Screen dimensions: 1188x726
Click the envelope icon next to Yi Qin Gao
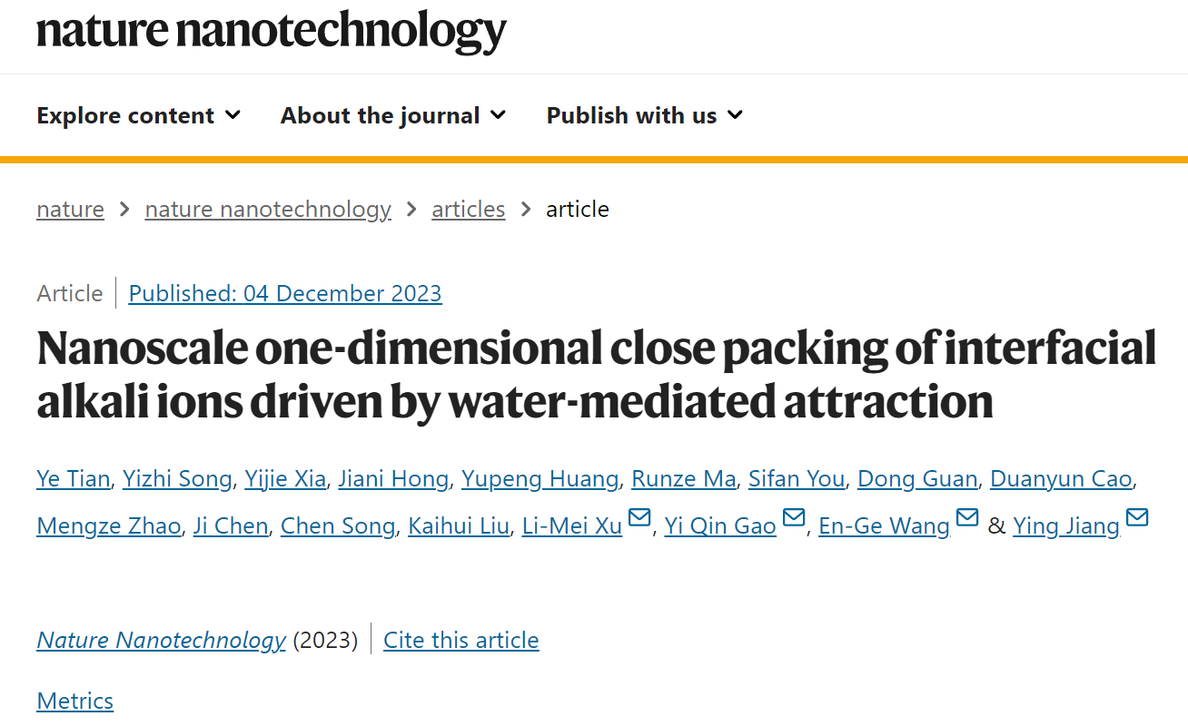tap(794, 518)
